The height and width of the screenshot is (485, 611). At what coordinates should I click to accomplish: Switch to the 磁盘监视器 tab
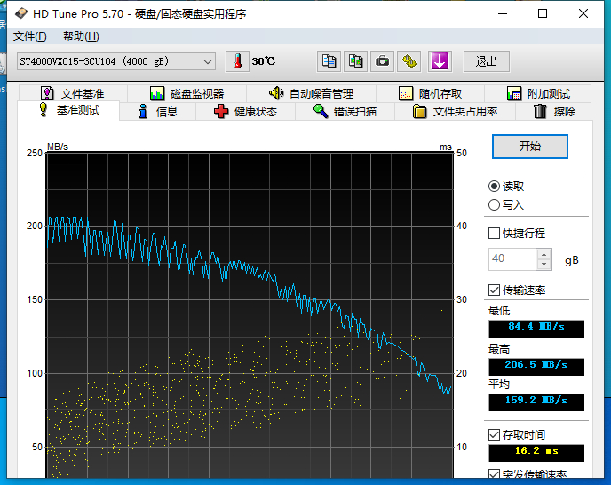[x=187, y=93]
